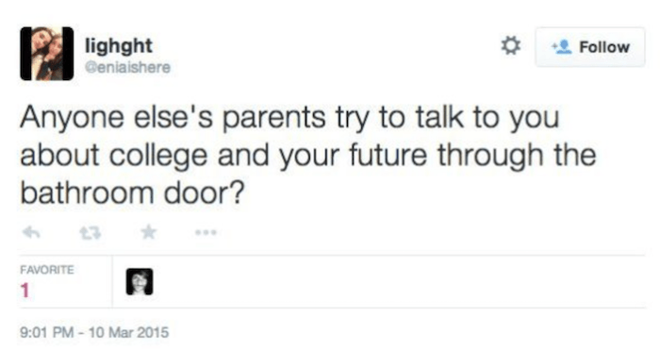Viewport: 660px width, 351px height.
Task: Click the add-person icon inside Follow button
Action: point(562,47)
